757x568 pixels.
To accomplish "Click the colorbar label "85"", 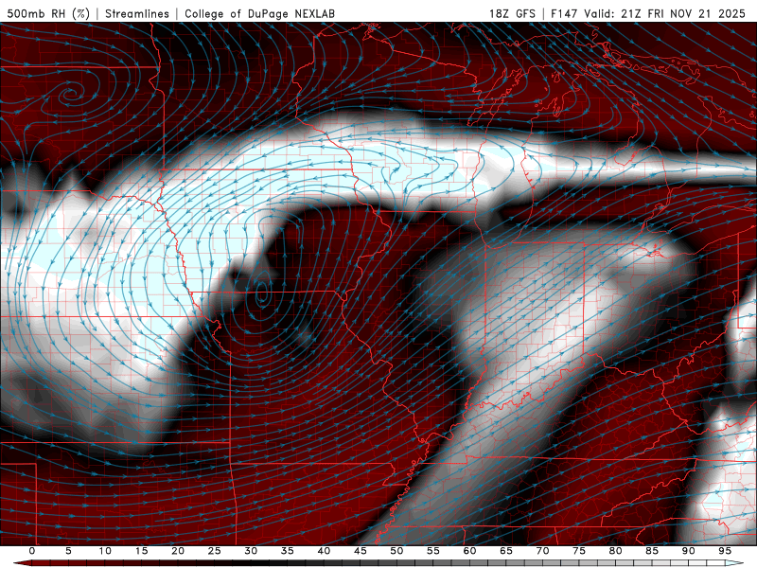I will tap(652, 551).
